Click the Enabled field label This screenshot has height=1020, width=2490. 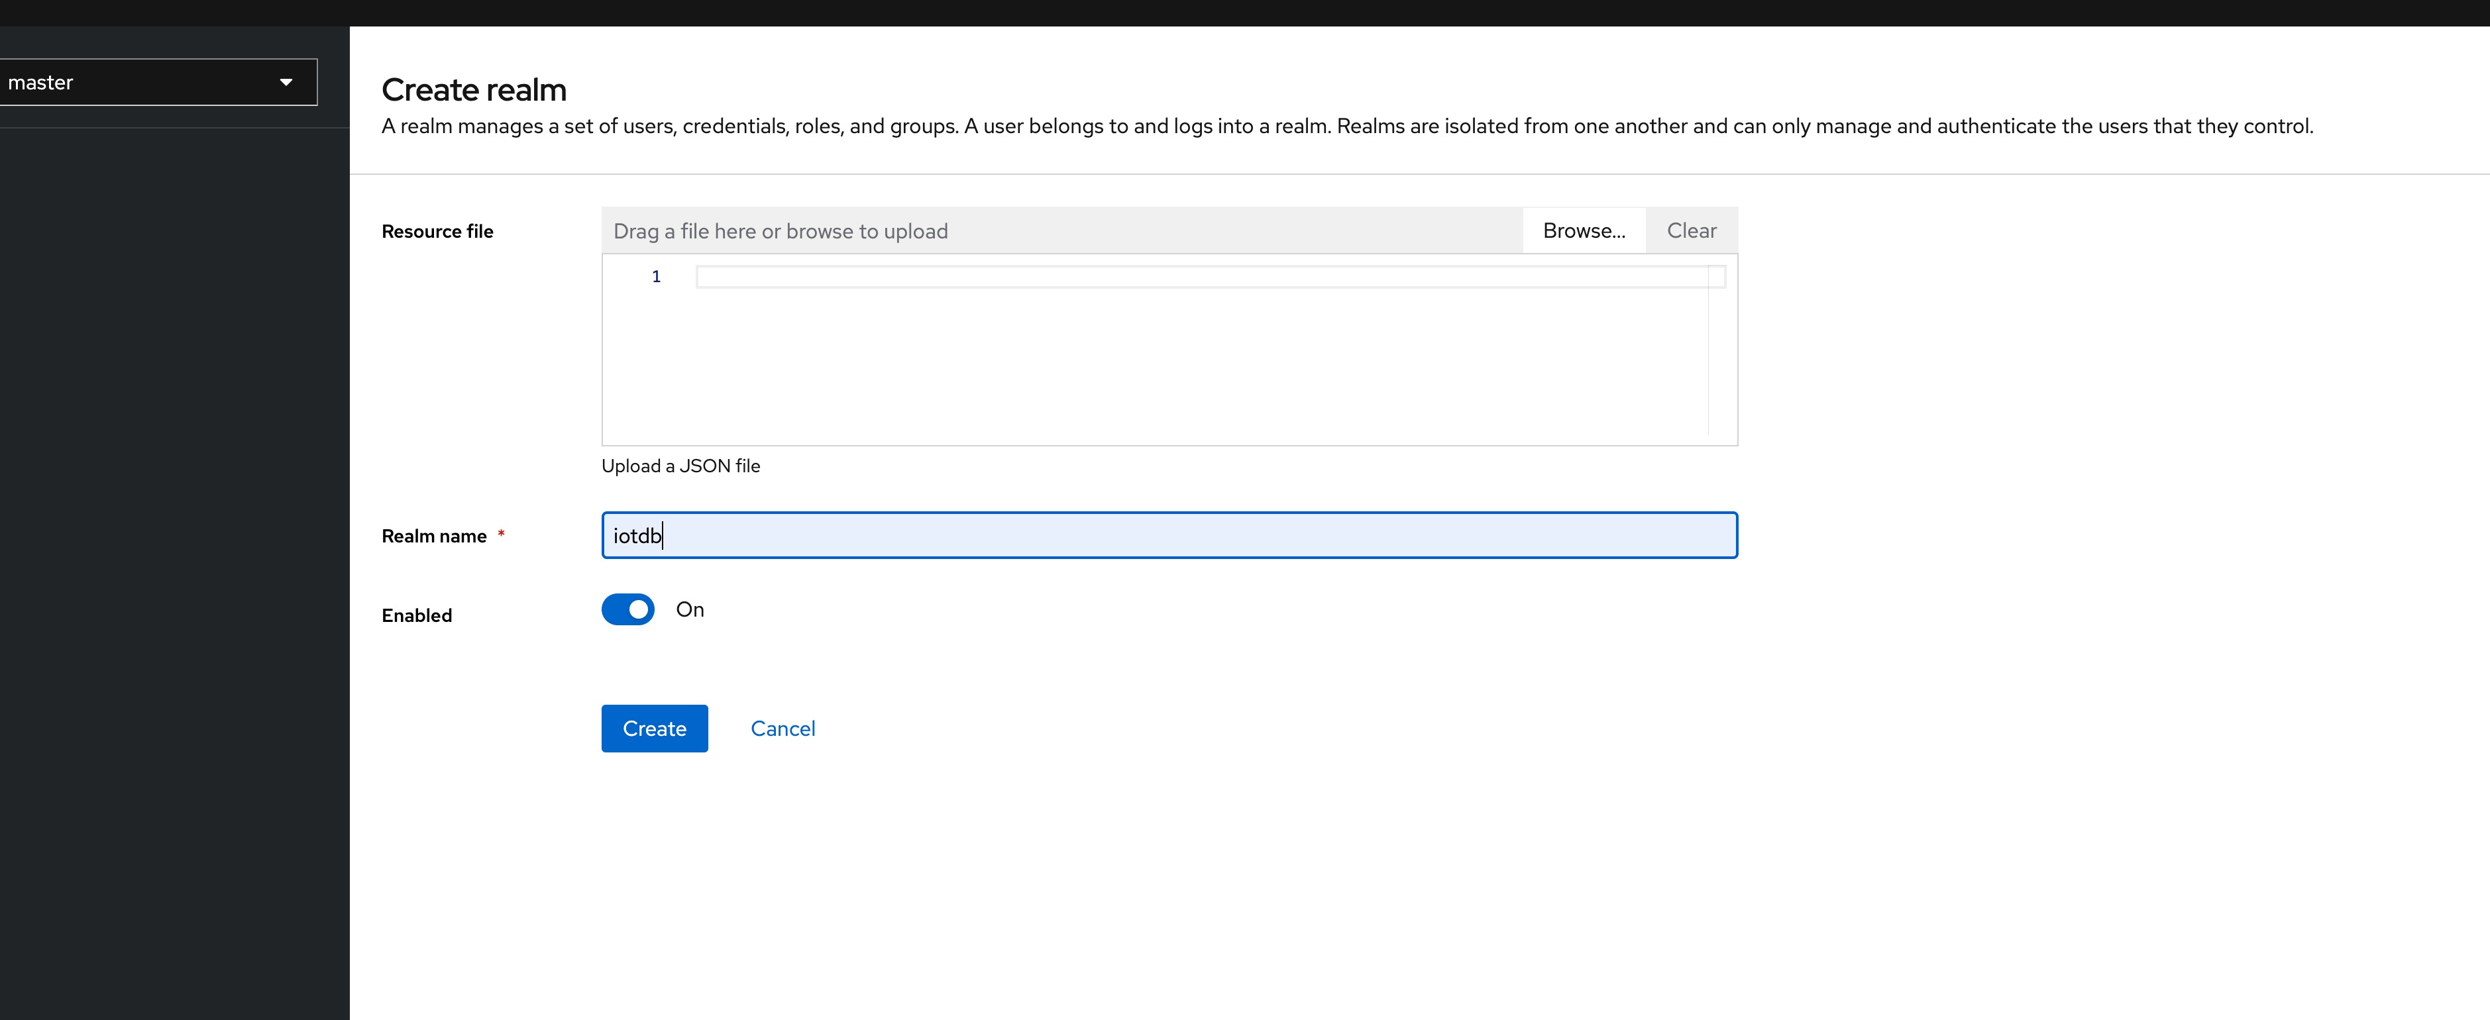point(417,615)
